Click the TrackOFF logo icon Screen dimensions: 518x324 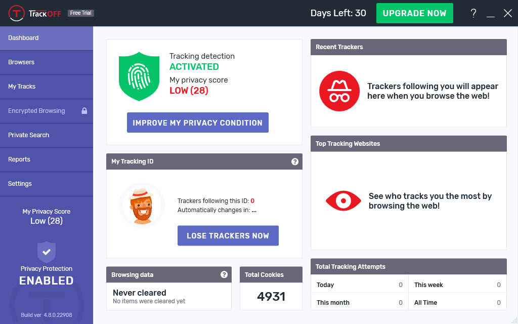[x=16, y=13]
